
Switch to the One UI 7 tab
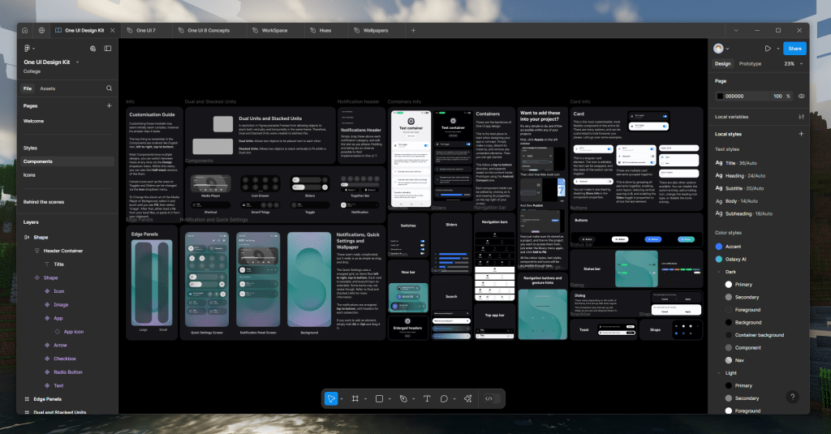146,30
